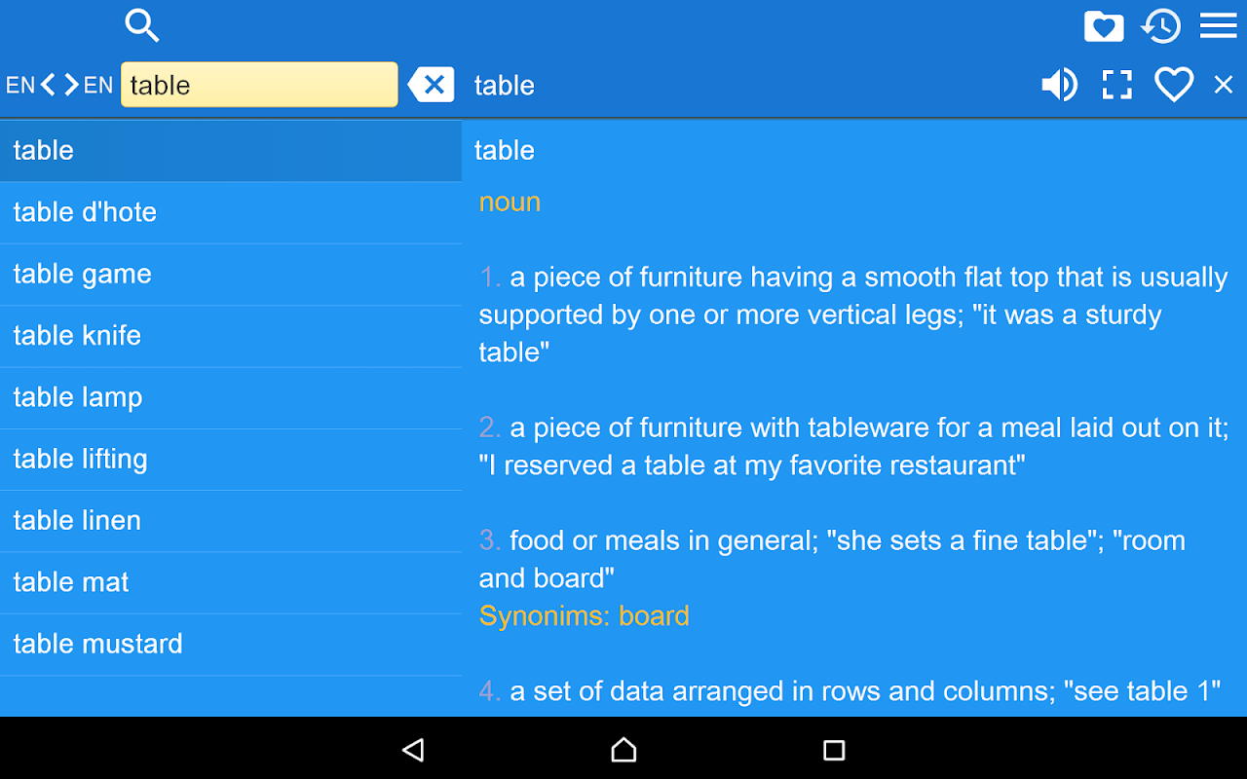Follow the 'Synonims: board' link
The image size is (1247, 779).
[x=585, y=615]
